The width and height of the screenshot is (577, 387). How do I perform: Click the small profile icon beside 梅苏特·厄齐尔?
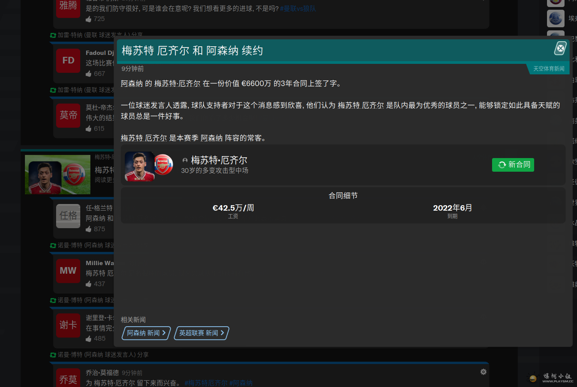(x=185, y=160)
